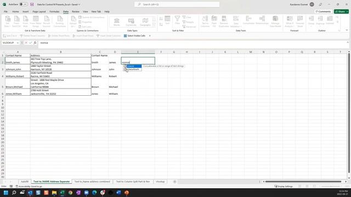Click From Table/Range icon

36,22
